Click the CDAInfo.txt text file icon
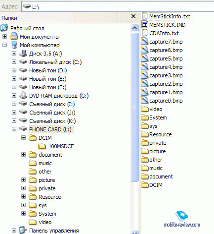This screenshot has height=234, width=214. click(x=144, y=33)
